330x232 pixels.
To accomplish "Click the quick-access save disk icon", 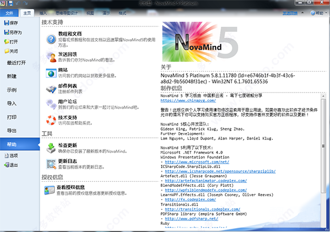I will pos(11,3).
